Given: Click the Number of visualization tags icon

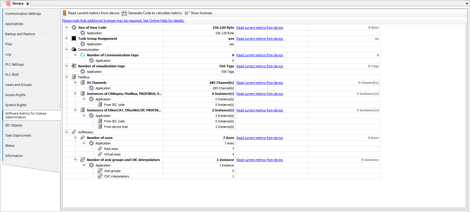Looking at the screenshot, I should tap(74, 66).
